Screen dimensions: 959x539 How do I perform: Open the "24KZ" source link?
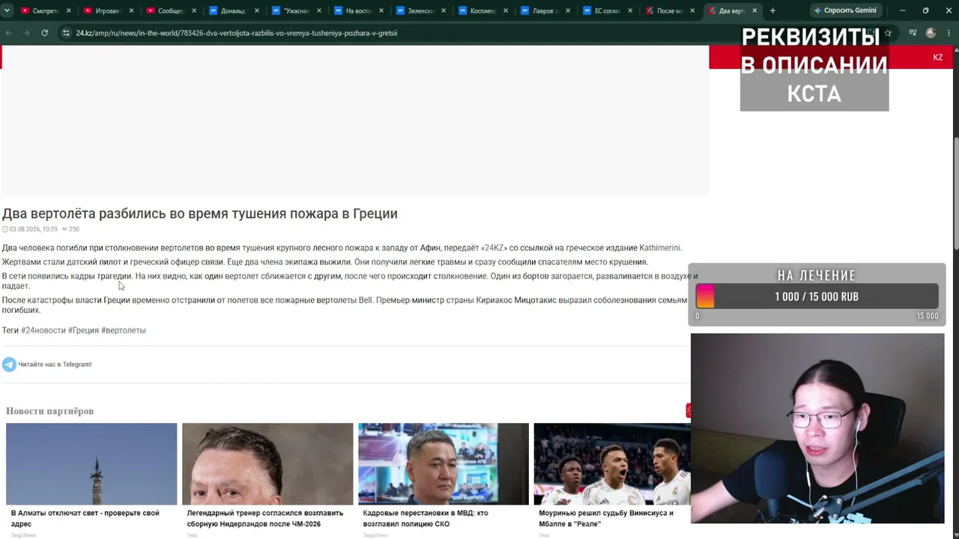click(x=494, y=248)
